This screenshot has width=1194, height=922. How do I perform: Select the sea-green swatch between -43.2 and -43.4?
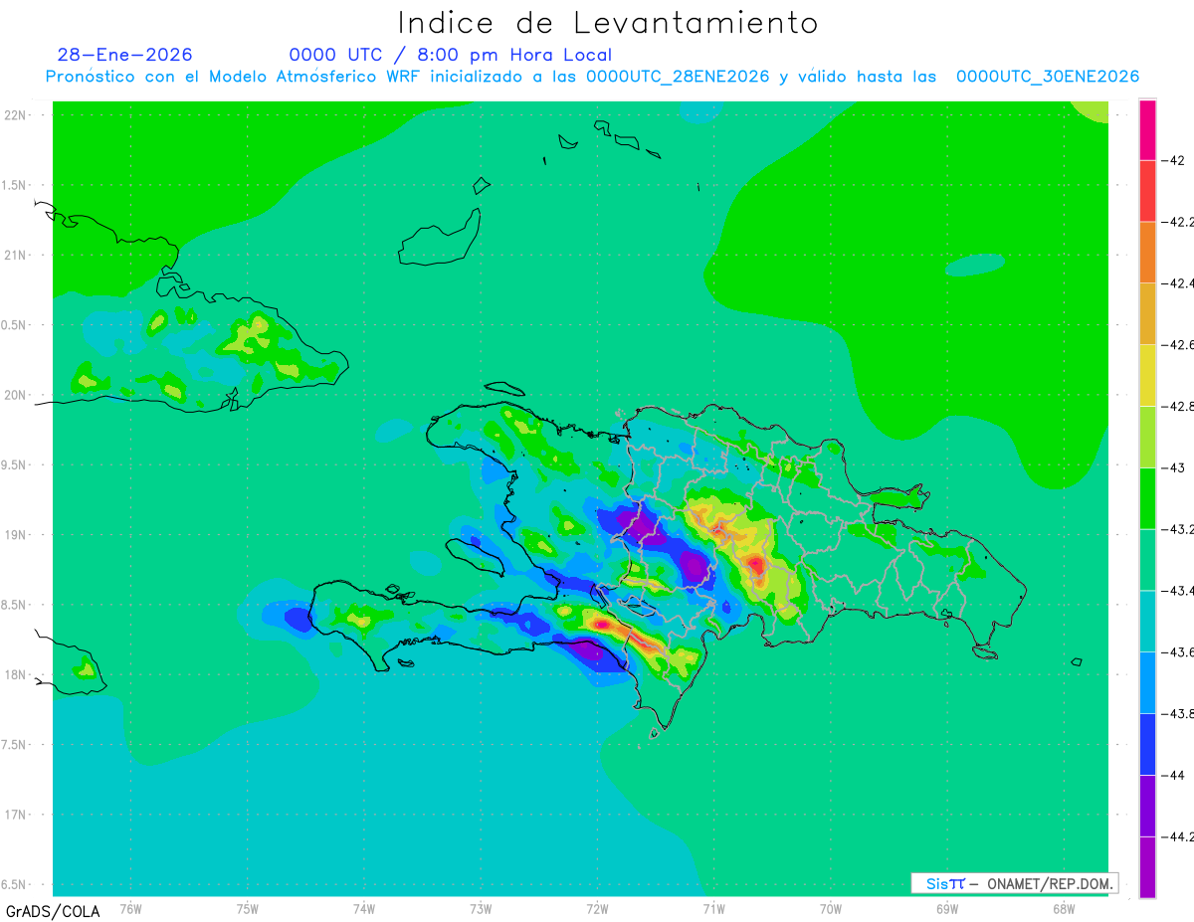click(1147, 560)
